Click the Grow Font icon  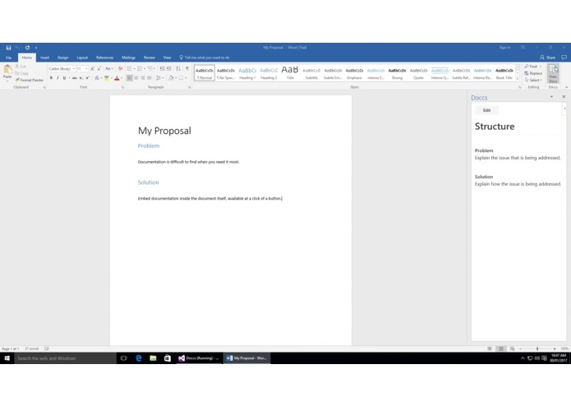[x=92, y=68]
